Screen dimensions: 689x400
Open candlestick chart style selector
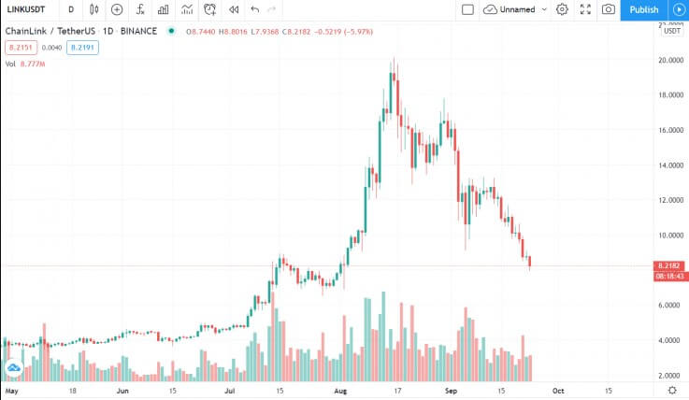93,9
